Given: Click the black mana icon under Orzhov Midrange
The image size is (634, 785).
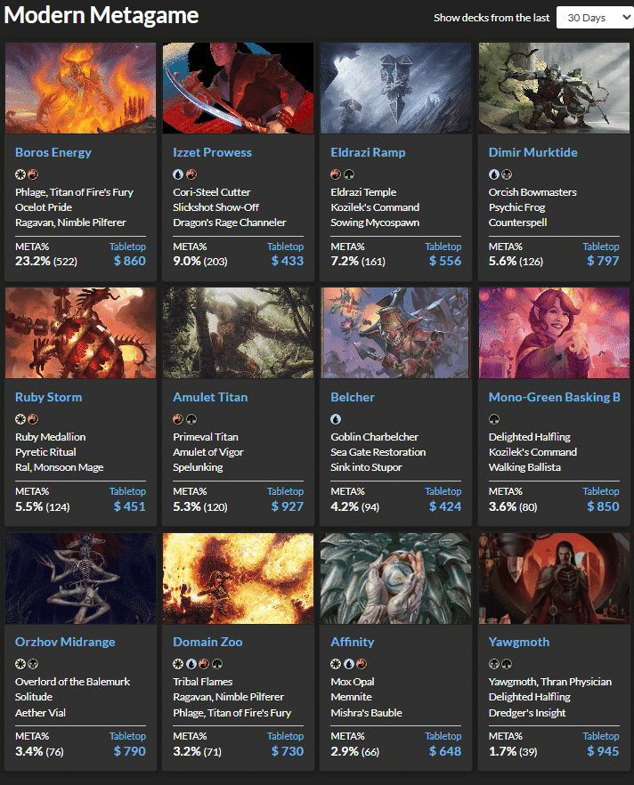Looking at the screenshot, I should pos(33,664).
